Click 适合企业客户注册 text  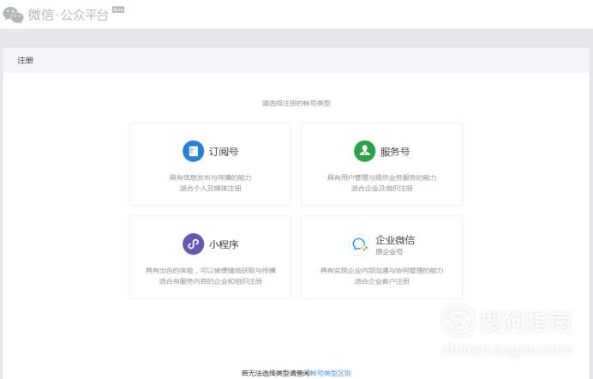(x=381, y=281)
